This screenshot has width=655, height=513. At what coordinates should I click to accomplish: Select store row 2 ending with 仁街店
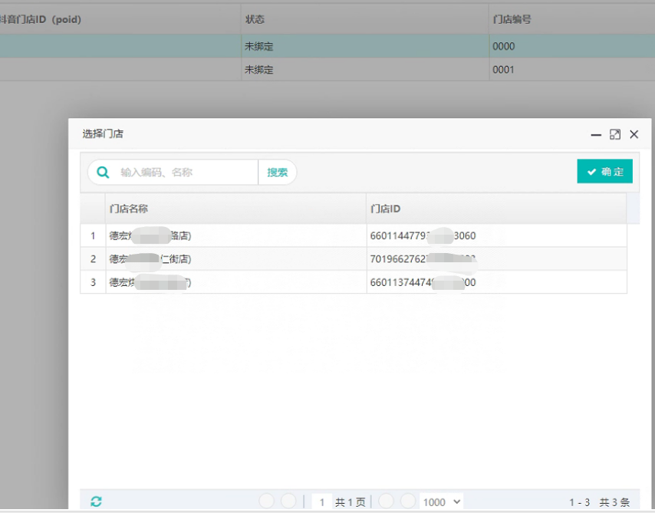point(235,259)
